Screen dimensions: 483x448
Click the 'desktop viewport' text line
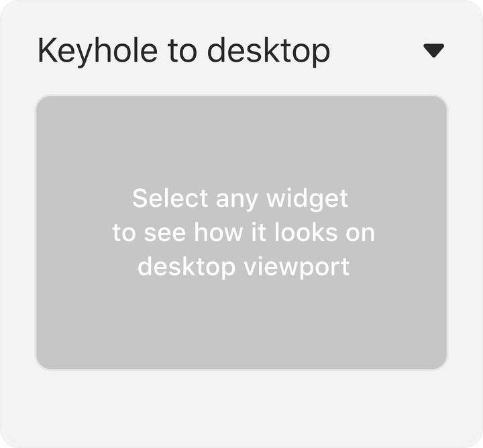244,267
